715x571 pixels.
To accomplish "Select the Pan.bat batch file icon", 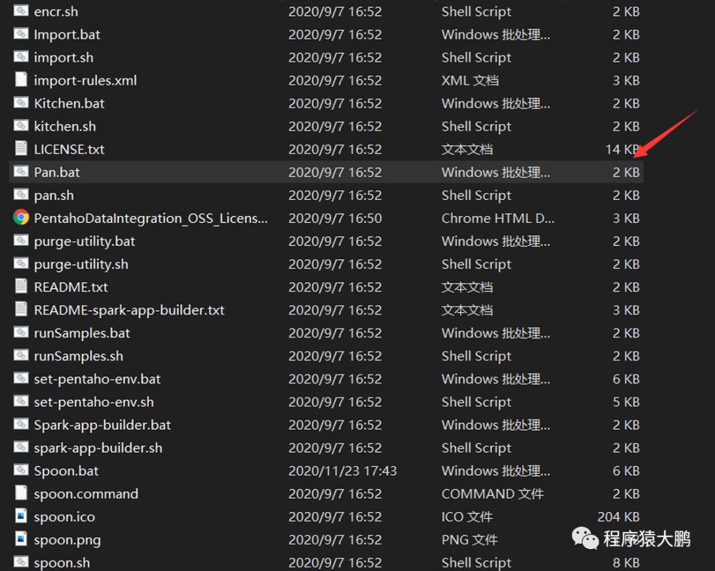I will [21, 171].
